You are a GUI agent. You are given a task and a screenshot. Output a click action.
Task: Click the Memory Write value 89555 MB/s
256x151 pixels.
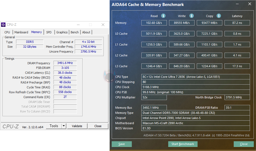[182, 23]
